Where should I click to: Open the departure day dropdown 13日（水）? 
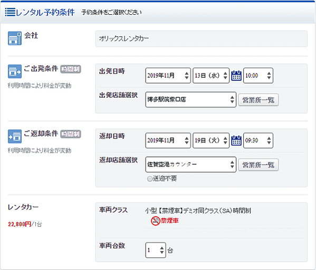pos(211,76)
